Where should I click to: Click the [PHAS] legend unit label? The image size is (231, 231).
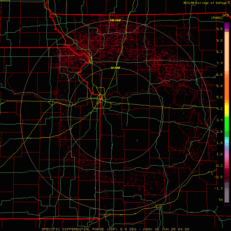[x=217, y=18]
